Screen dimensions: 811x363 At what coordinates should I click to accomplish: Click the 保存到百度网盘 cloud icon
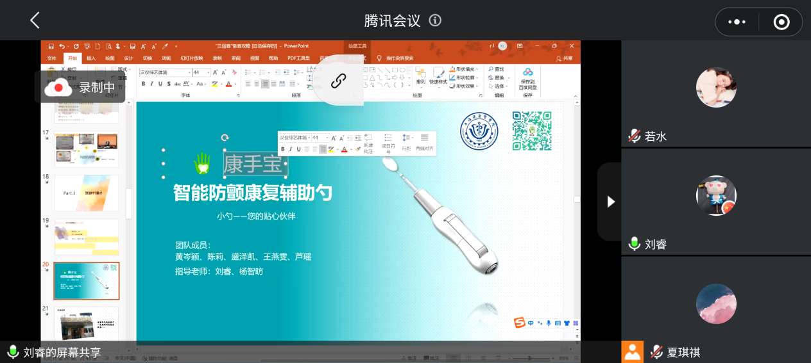(527, 73)
